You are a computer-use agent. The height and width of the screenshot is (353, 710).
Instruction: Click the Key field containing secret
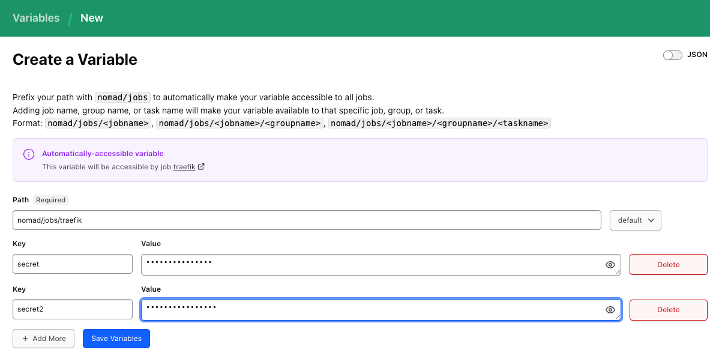click(72, 264)
